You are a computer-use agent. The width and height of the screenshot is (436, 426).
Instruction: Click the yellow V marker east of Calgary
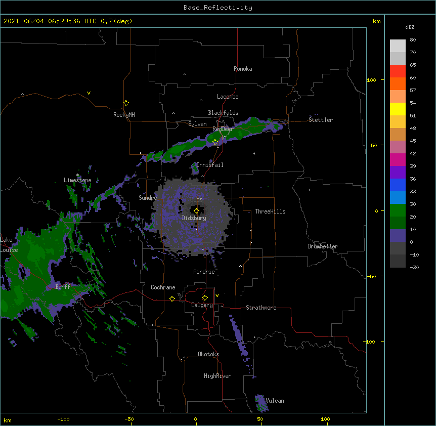coord(217,295)
